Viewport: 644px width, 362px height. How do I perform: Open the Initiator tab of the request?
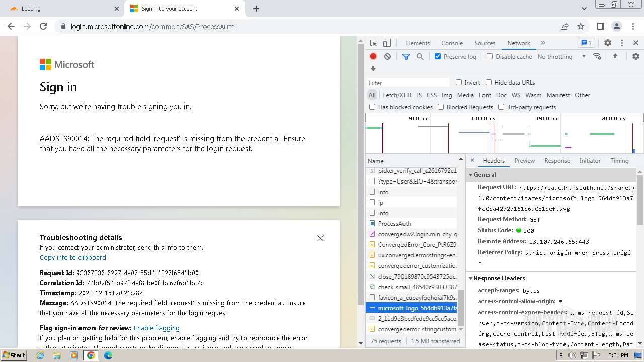pos(590,161)
